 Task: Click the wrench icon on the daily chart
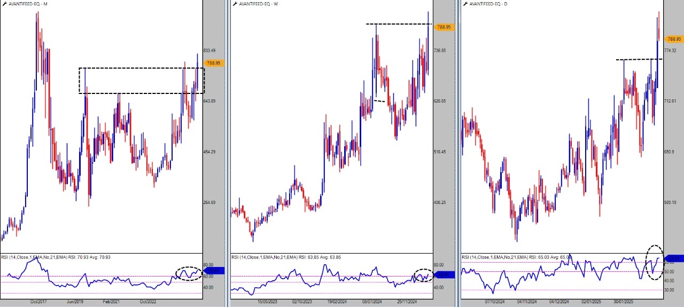coord(465,4)
